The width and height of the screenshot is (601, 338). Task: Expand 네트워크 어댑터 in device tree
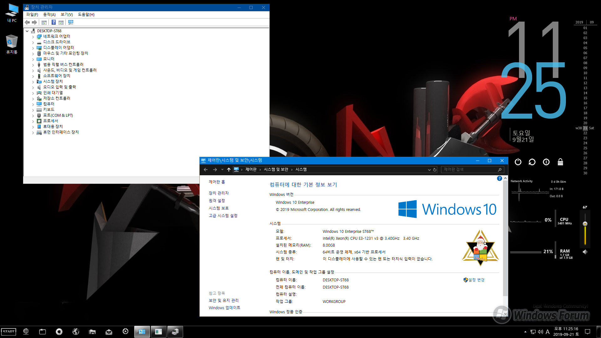point(33,37)
